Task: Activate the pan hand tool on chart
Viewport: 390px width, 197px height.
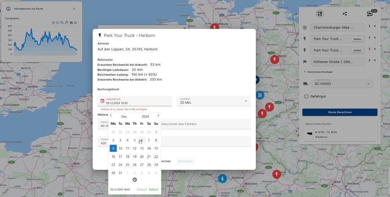Action: [67, 23]
